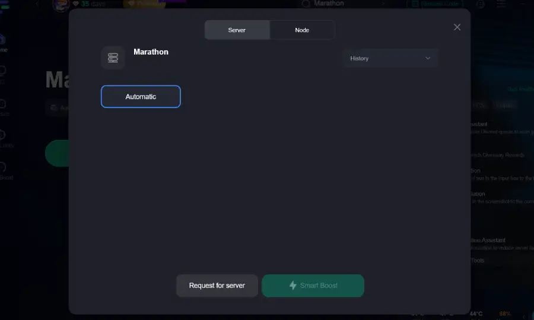Open Redeem Code in the top bar
This screenshot has width=534, height=320.
[x=440, y=4]
